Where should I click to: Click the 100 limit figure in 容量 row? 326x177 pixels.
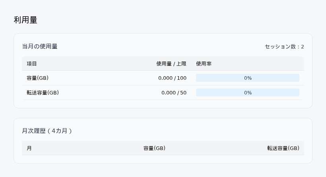click(x=182, y=78)
